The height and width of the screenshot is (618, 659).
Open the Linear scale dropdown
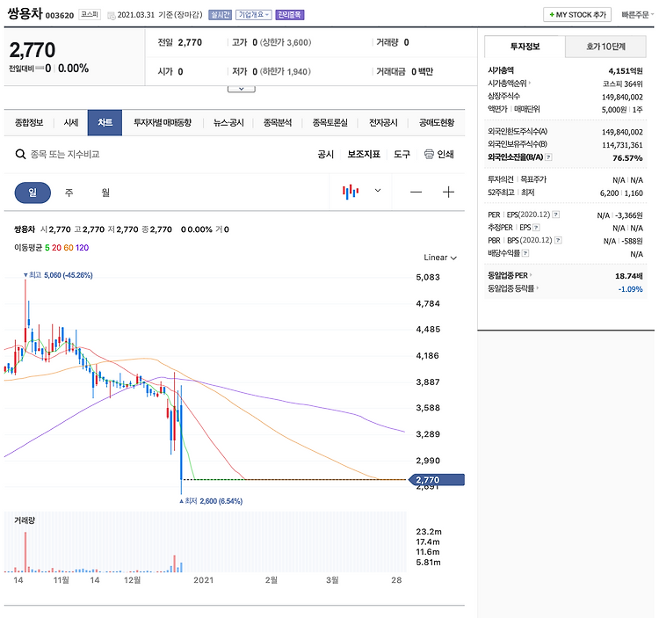440,258
